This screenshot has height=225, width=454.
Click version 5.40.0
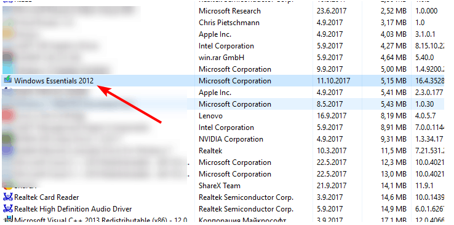point(424,58)
